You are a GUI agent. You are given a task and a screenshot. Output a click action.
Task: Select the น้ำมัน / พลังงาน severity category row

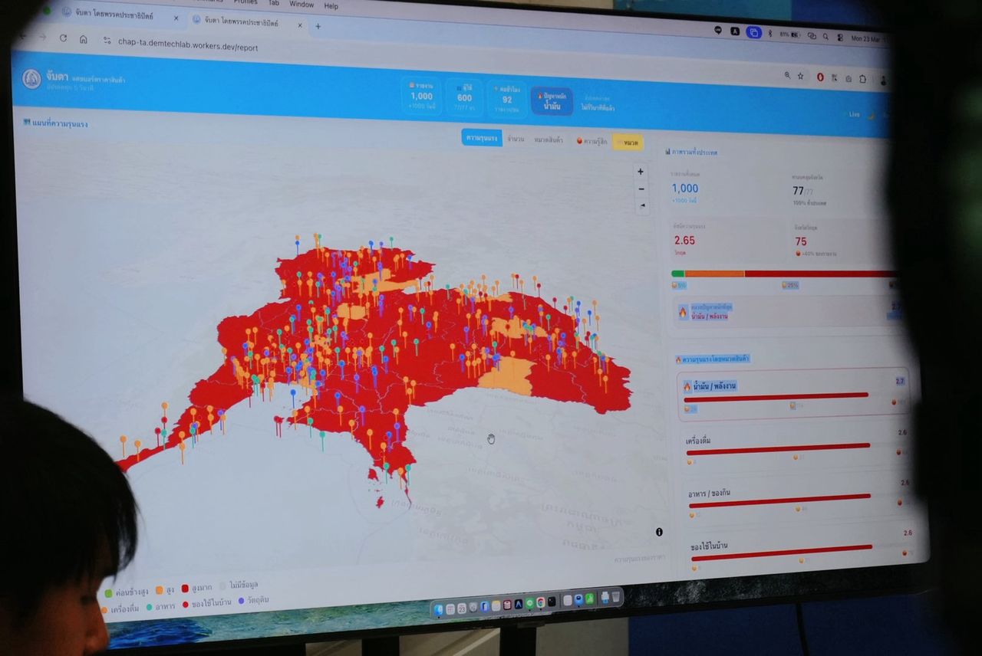[x=792, y=394]
